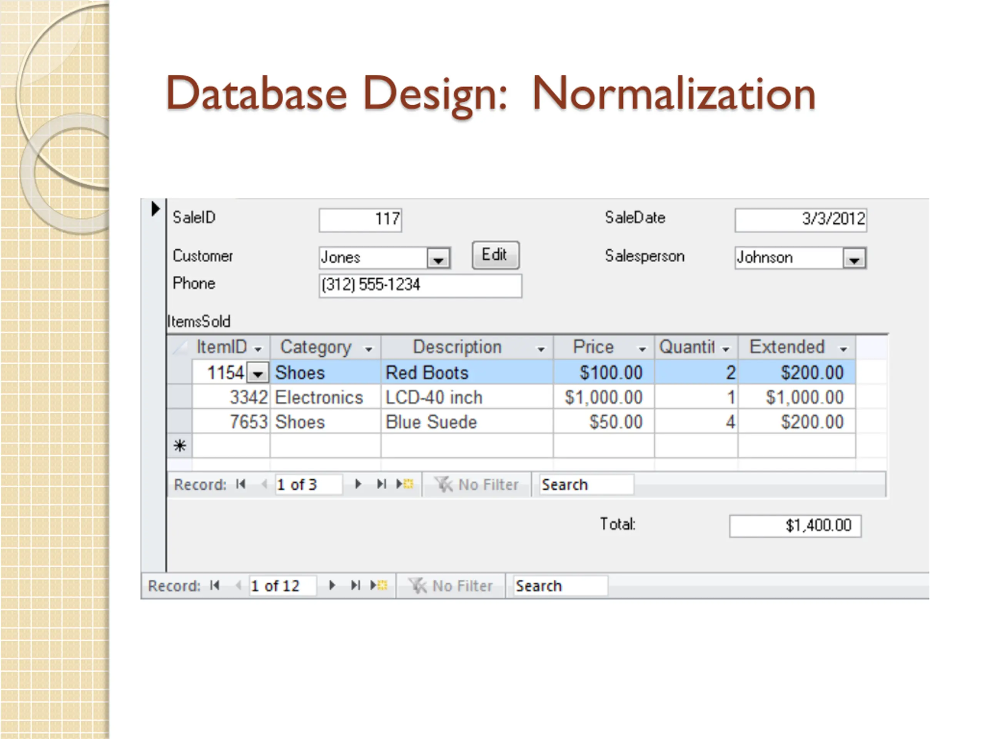The image size is (985, 739).
Task: Click the new-row asterisk selector
Action: click(x=180, y=445)
